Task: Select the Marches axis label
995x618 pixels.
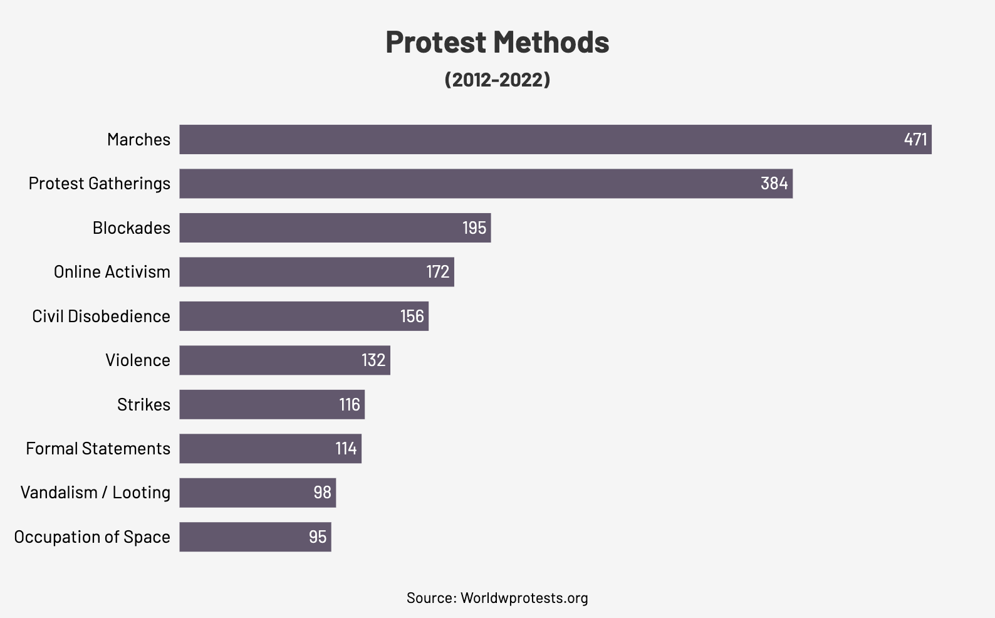Action: pyautogui.click(x=138, y=139)
